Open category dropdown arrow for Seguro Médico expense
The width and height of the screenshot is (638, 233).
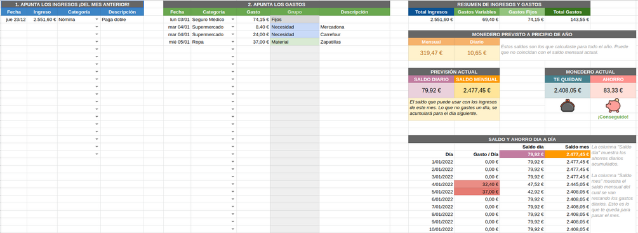(x=233, y=19)
